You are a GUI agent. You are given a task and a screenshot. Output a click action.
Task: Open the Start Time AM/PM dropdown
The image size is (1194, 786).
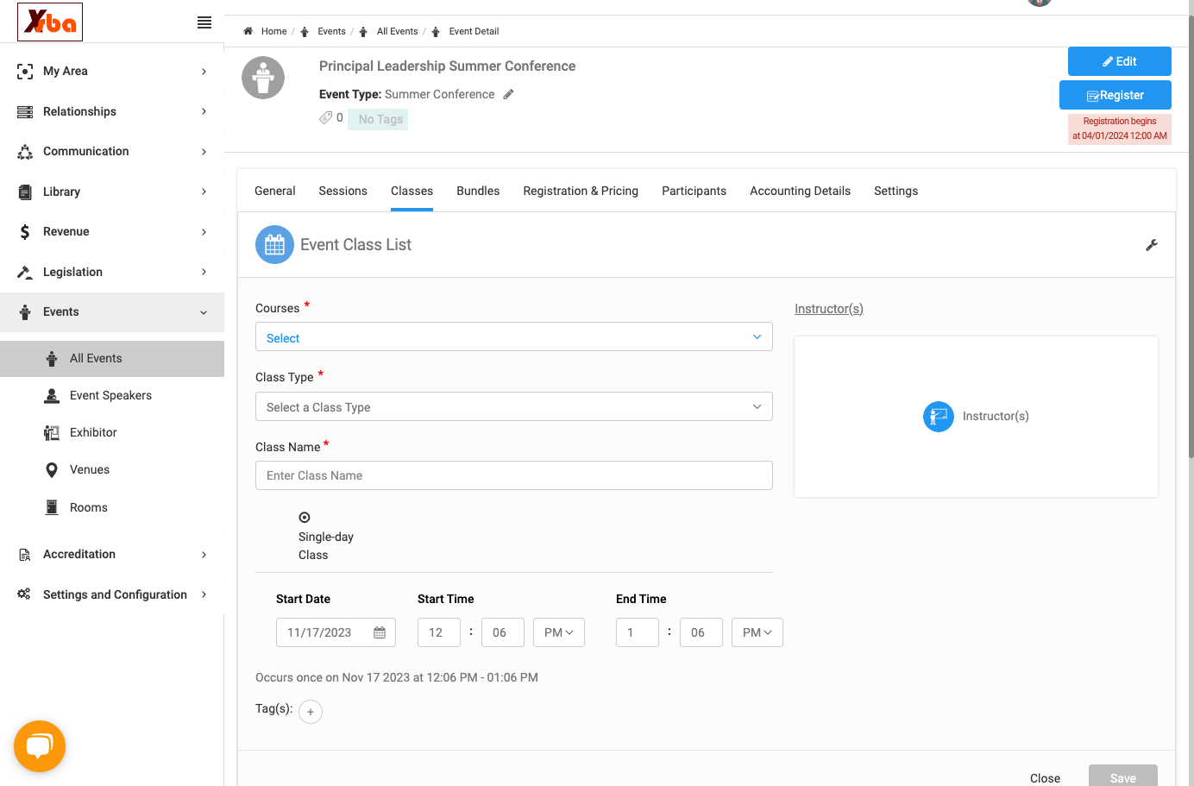(559, 632)
